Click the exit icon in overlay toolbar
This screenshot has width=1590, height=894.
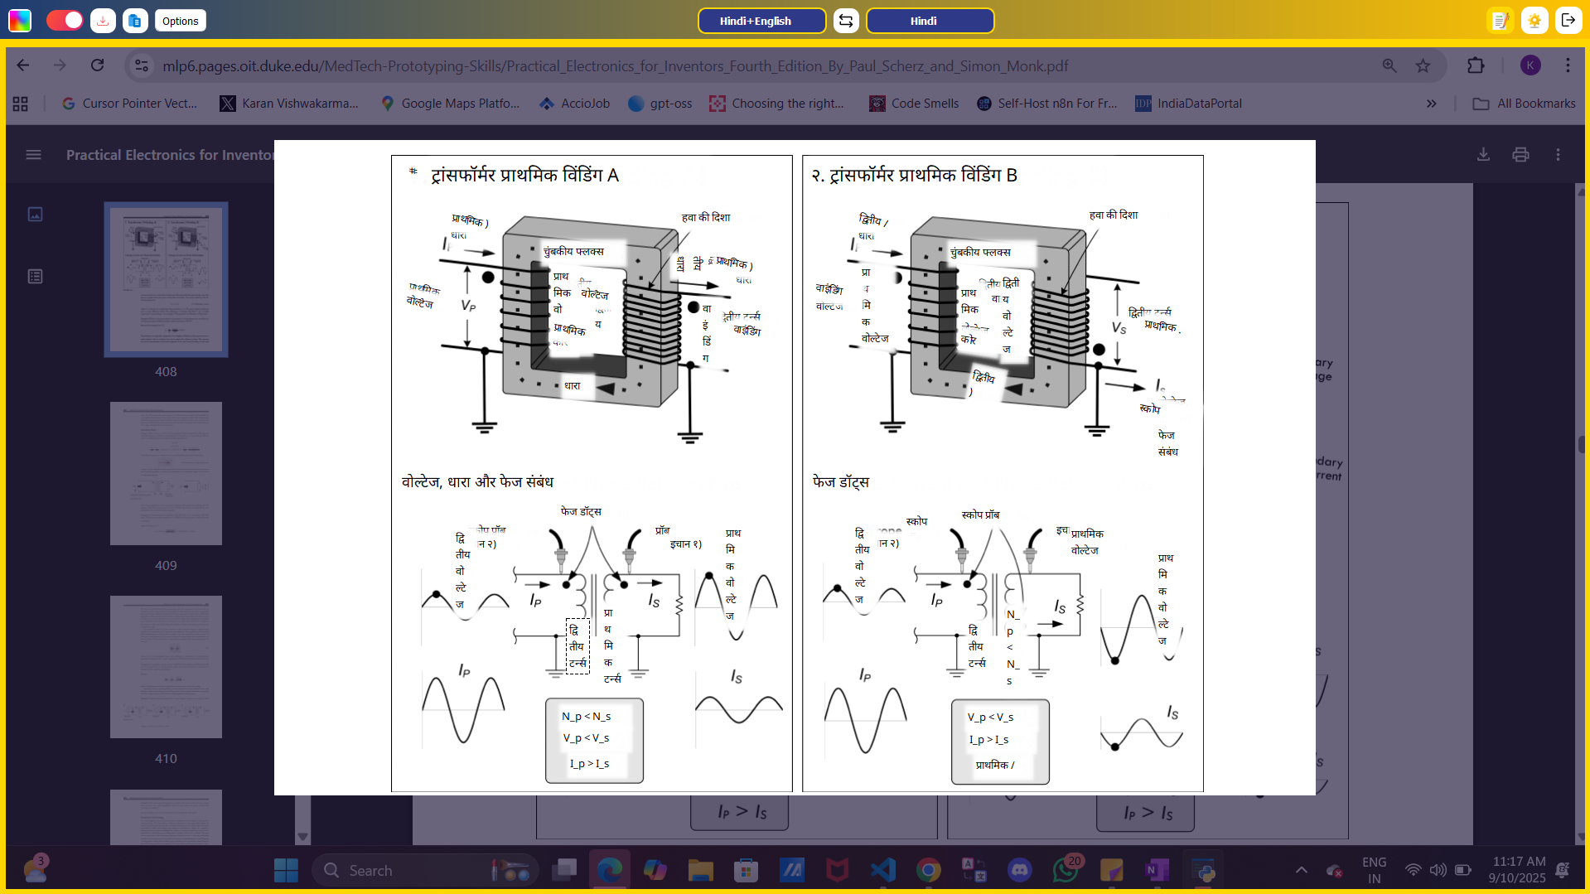tap(1568, 21)
